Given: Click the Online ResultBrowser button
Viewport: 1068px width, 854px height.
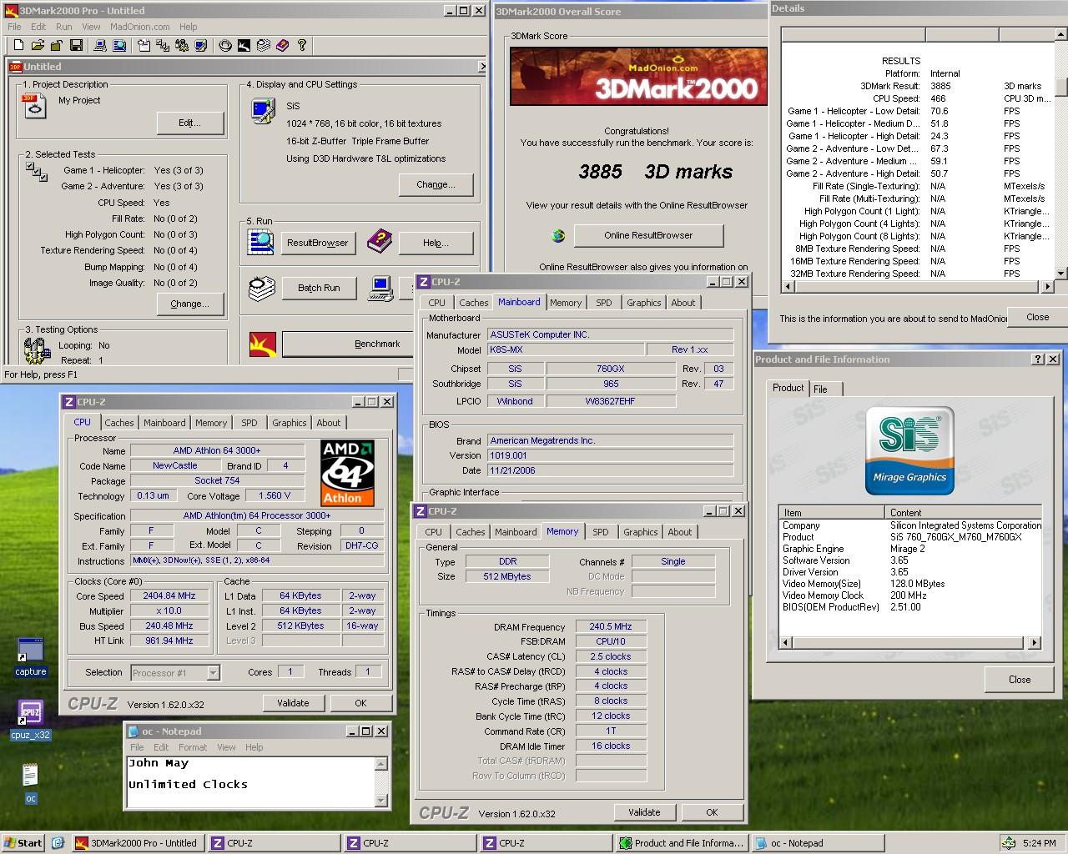Looking at the screenshot, I should click(648, 235).
